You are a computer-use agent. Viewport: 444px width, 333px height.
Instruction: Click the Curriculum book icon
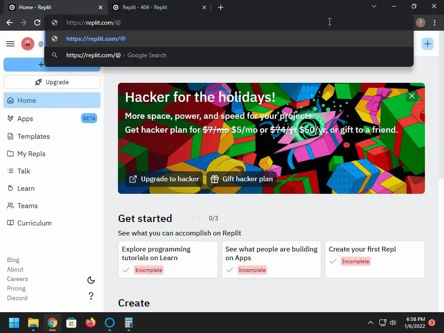[10, 223]
